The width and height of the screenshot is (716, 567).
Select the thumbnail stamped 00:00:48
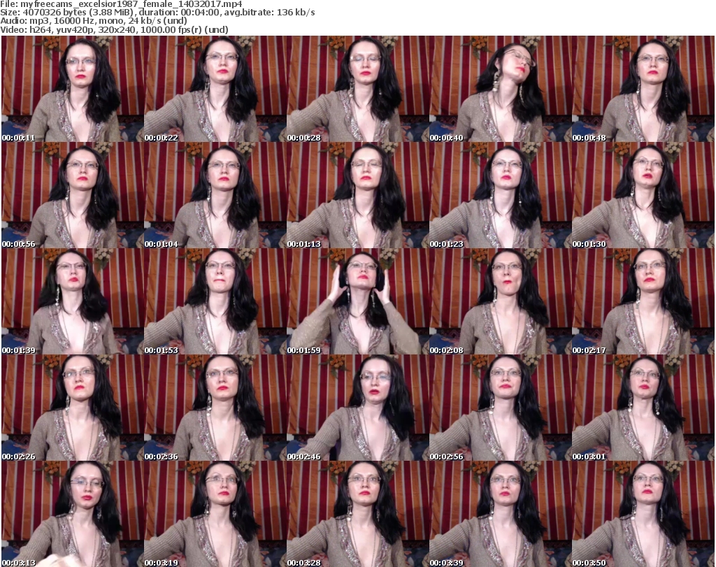(643, 89)
